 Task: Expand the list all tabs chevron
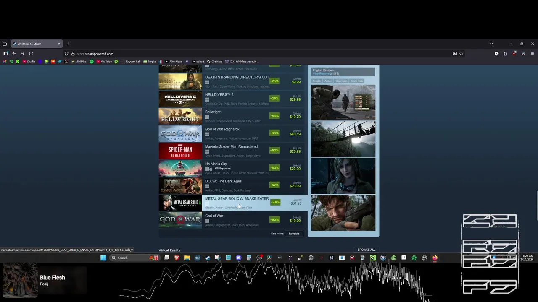pyautogui.click(x=491, y=44)
